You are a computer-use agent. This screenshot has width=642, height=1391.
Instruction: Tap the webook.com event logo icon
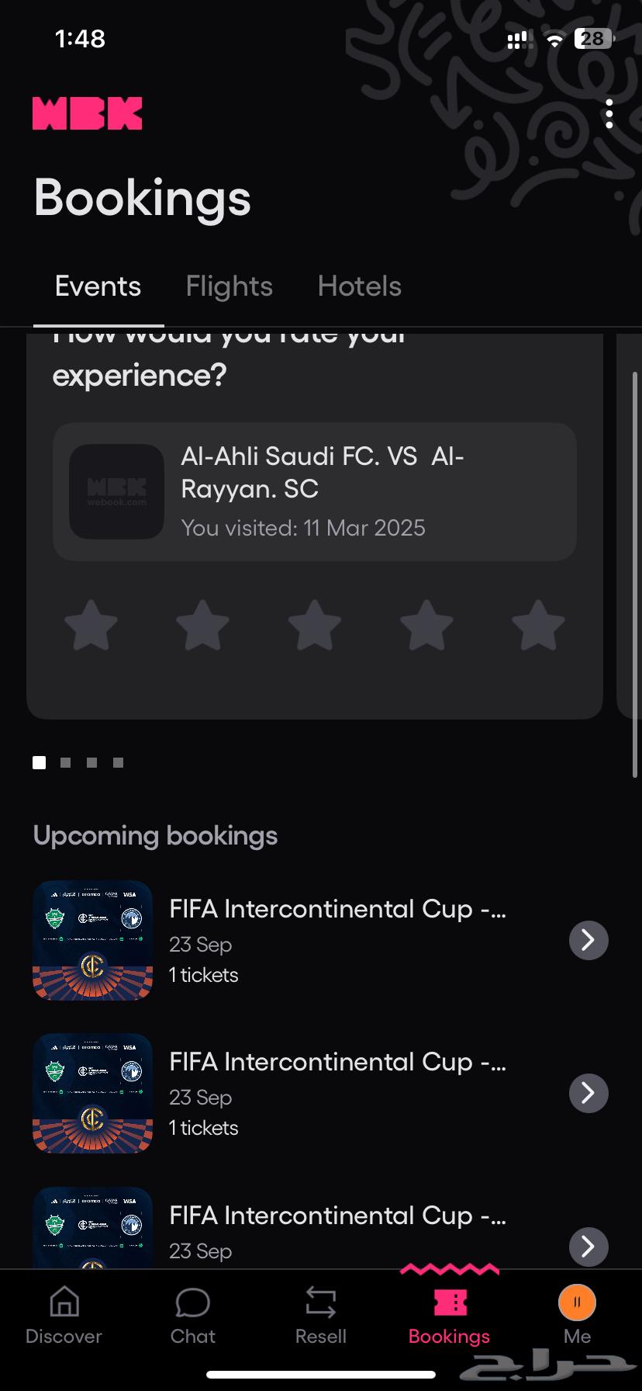[116, 491]
